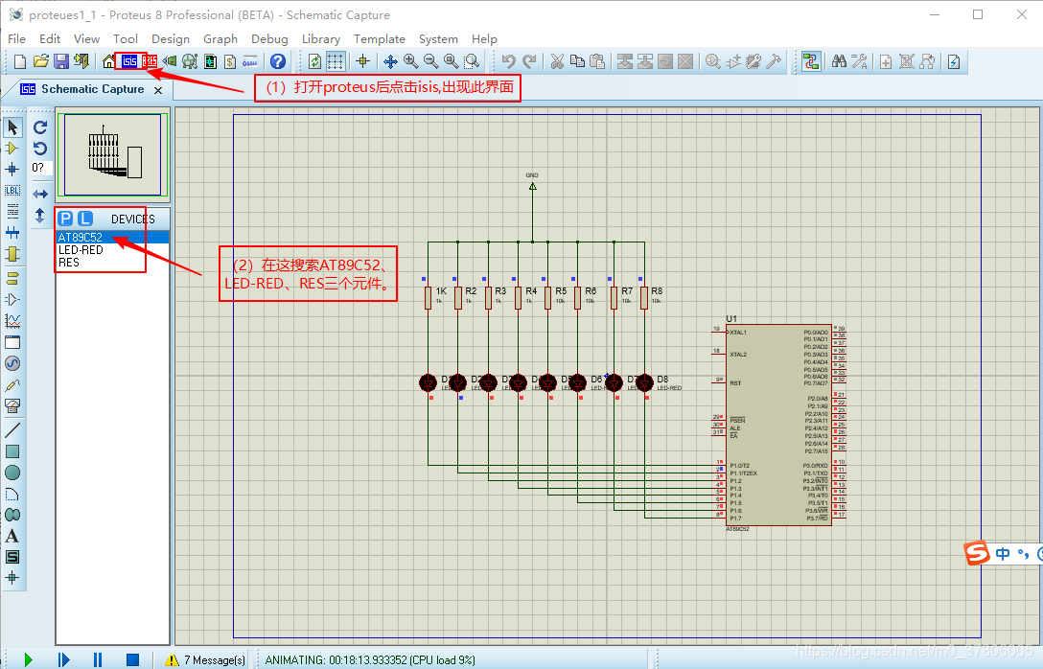Image resolution: width=1043 pixels, height=669 pixels.
Task: Open the Debug menu
Action: coord(269,39)
